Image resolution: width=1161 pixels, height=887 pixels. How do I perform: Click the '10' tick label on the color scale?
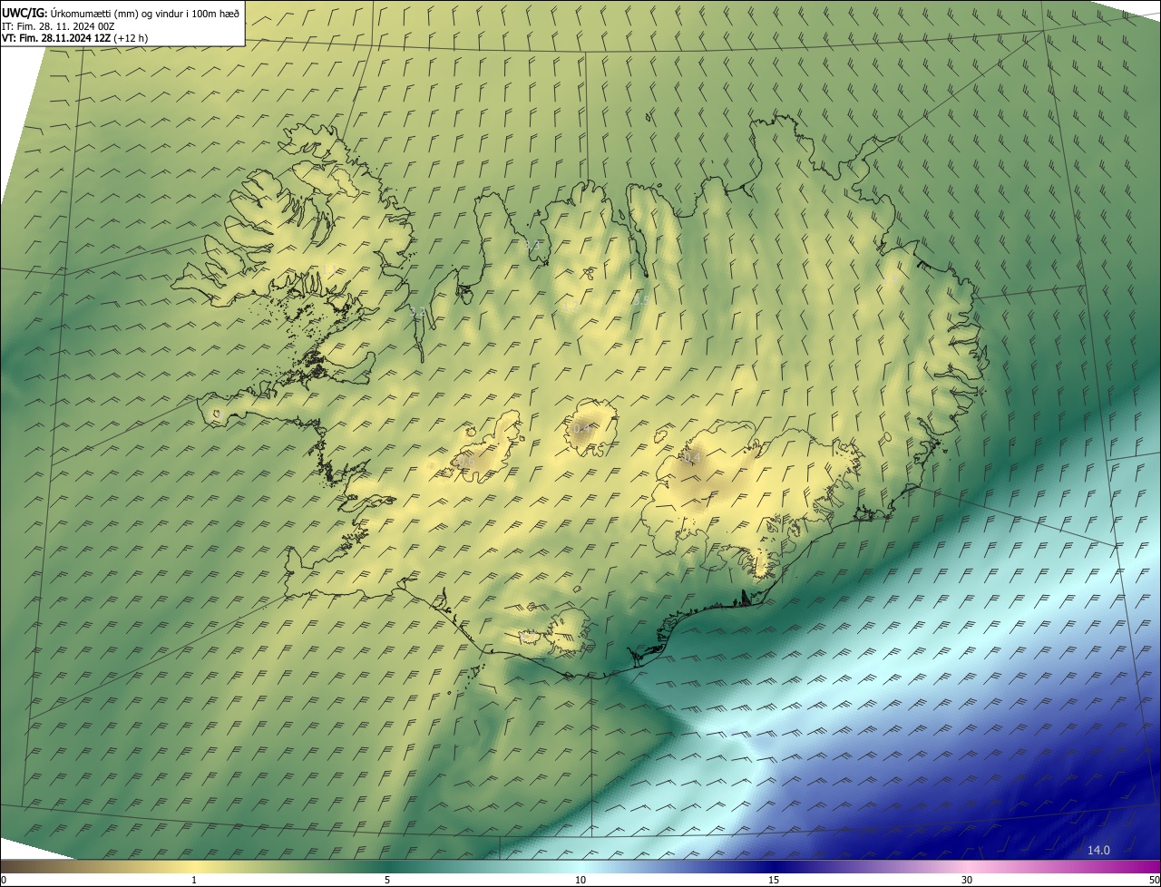[x=580, y=880]
